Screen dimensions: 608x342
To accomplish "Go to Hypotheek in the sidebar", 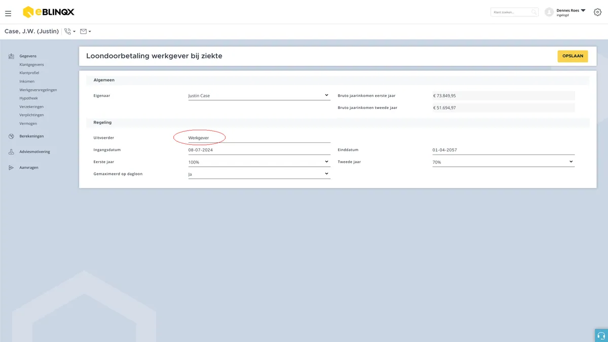I will pos(28,98).
